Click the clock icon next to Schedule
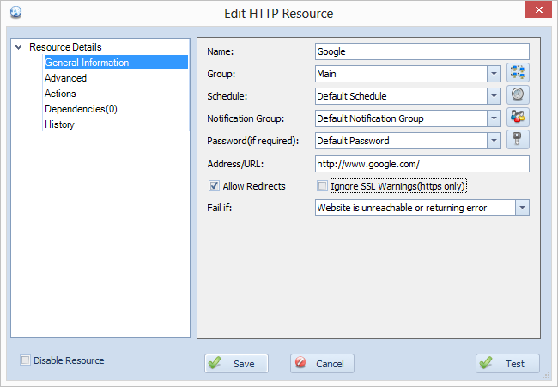 [518, 95]
